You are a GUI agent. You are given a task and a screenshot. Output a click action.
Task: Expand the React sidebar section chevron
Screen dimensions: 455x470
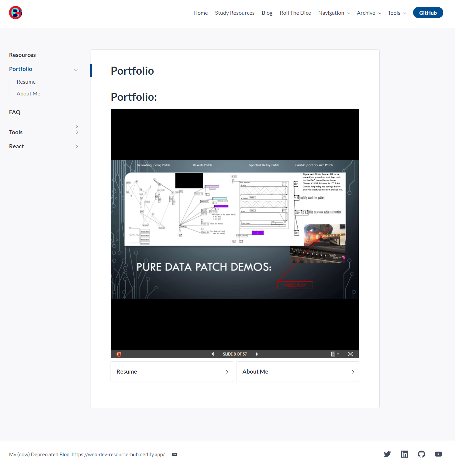77,146
